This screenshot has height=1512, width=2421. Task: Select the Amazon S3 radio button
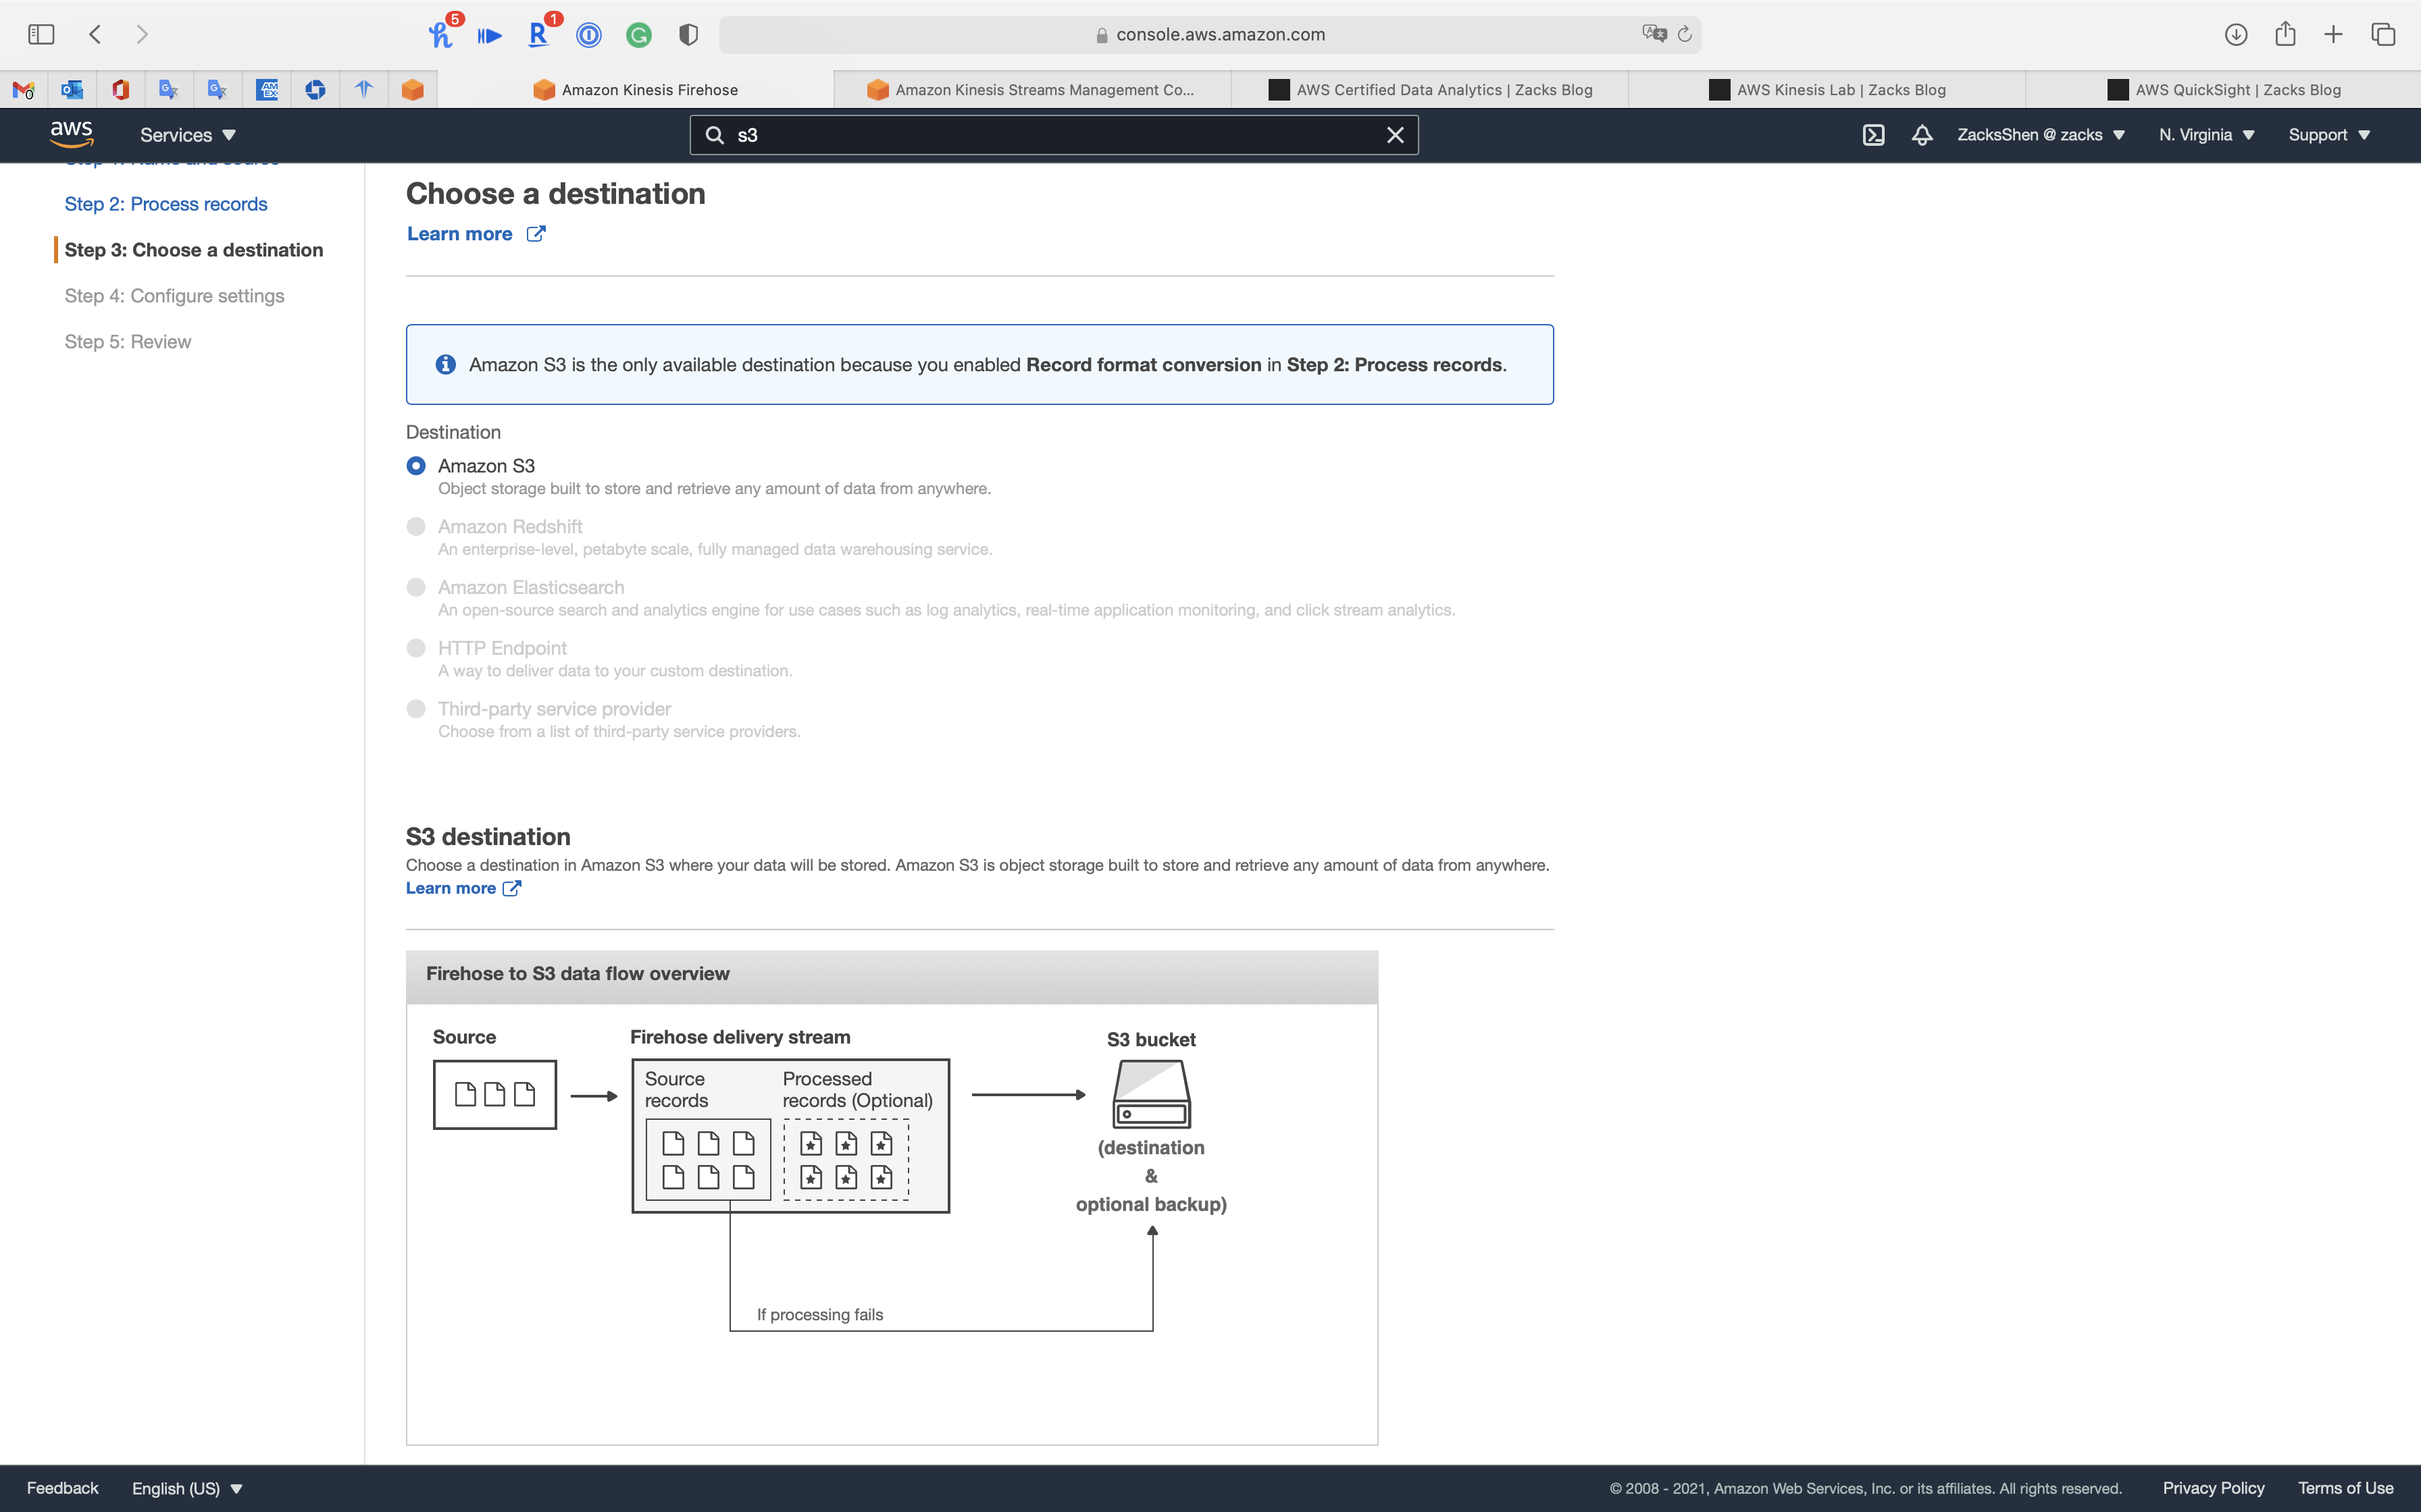tap(416, 466)
